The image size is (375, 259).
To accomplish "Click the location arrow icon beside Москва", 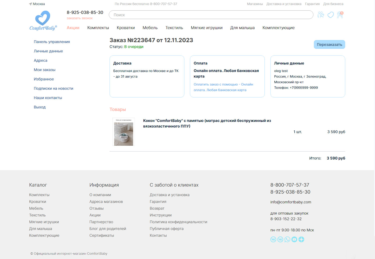I will pos(30,4).
